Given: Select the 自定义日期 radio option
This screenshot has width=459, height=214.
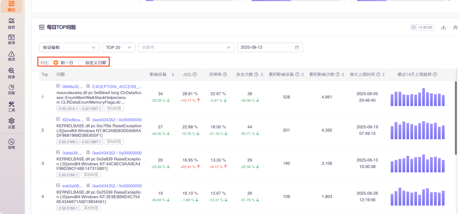Looking at the screenshot, I should coord(80,63).
